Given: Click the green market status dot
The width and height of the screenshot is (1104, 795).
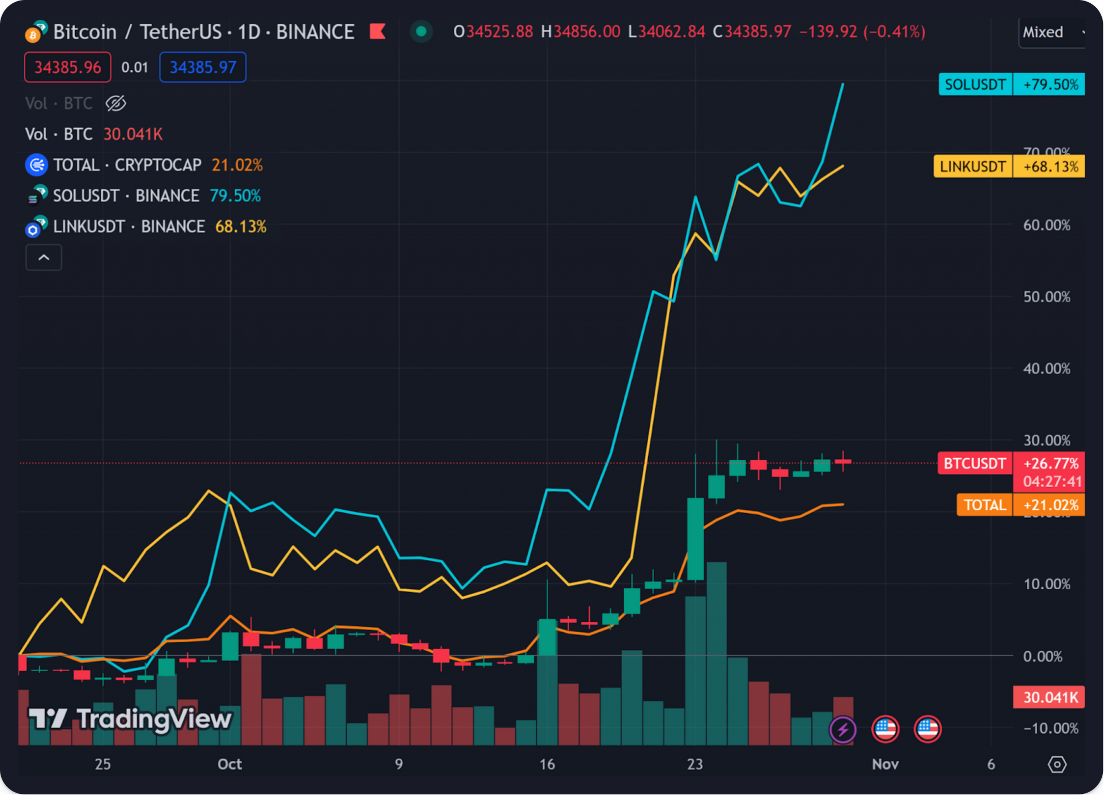Looking at the screenshot, I should pos(421,31).
